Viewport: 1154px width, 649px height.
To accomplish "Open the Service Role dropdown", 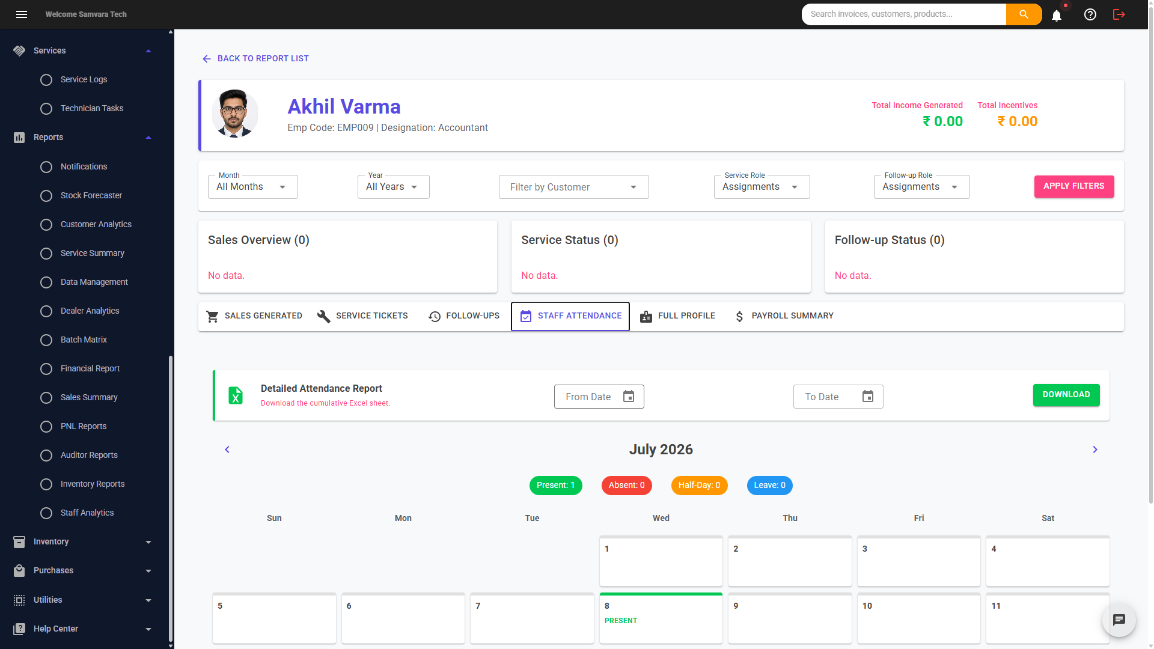I will (762, 187).
